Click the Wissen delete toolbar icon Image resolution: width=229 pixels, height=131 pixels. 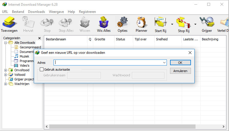(x=85, y=22)
